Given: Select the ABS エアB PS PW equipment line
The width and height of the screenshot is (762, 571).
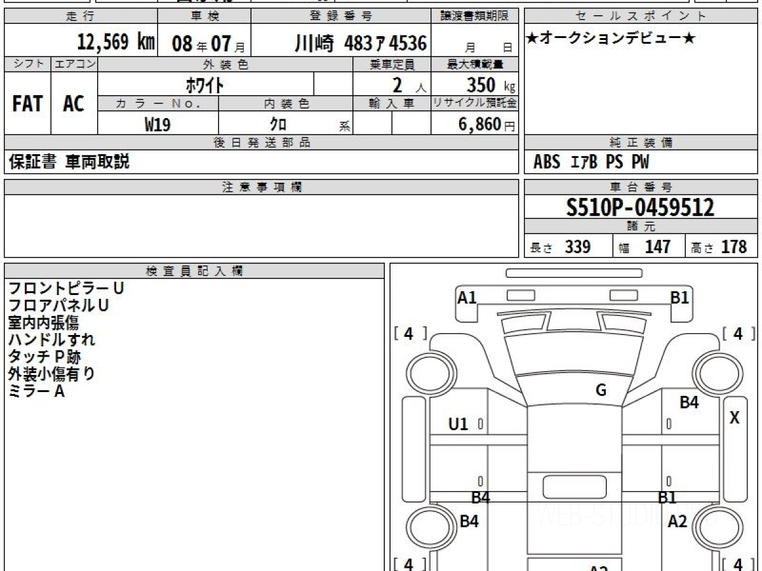Looking at the screenshot, I should pos(591,162).
